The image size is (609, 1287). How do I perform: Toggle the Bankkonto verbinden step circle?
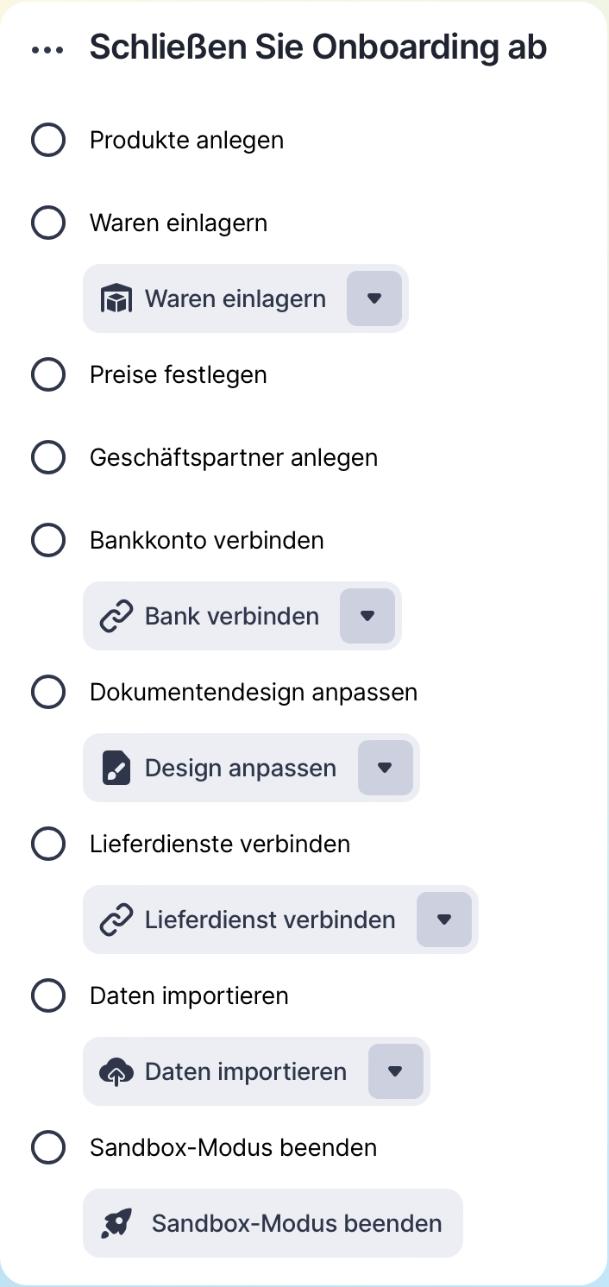pos(48,541)
